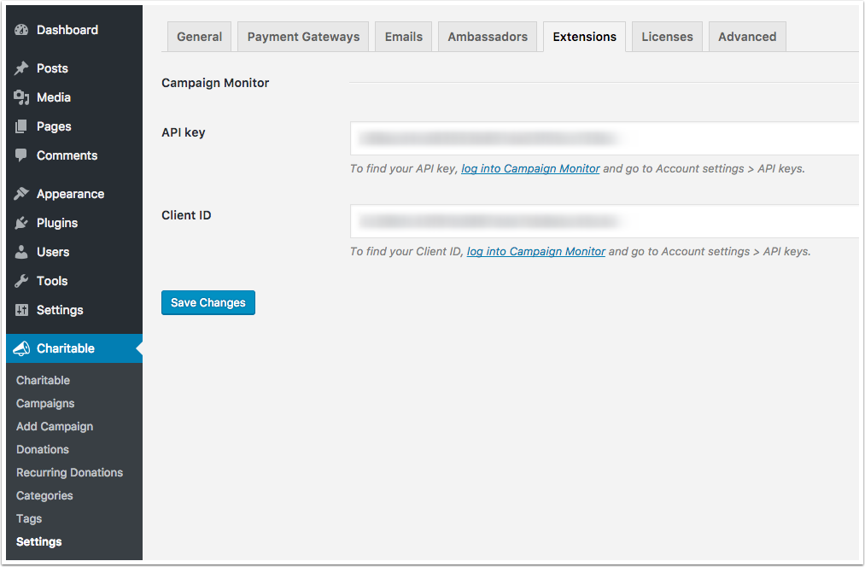
Task: Follow Campaign Monitor link under Client ID
Action: pyautogui.click(x=535, y=252)
